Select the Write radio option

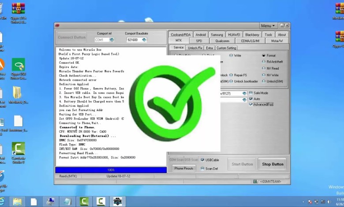tap(235, 55)
